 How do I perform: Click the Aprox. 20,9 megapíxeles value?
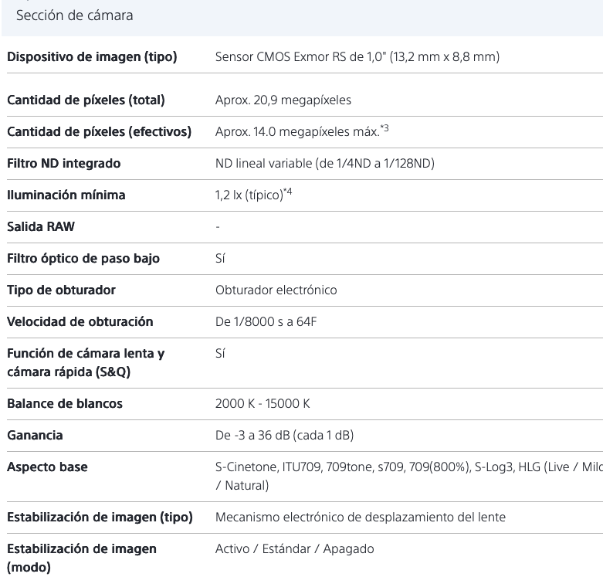284,100
